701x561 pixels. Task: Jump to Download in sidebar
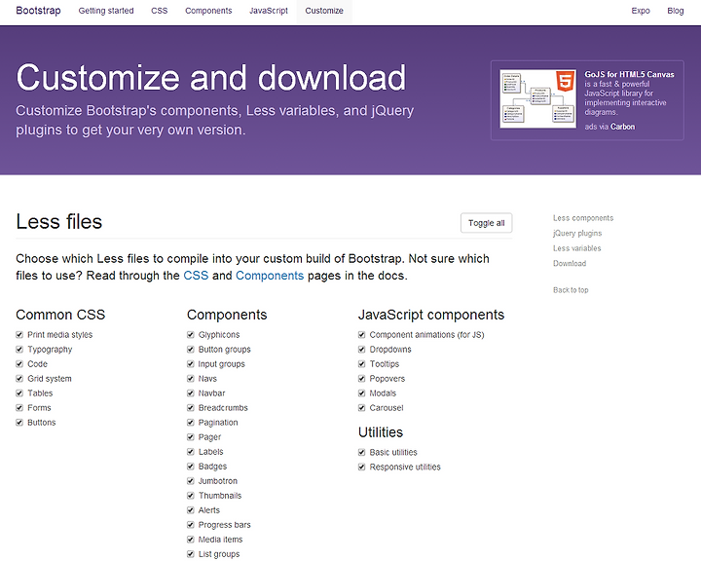click(570, 264)
